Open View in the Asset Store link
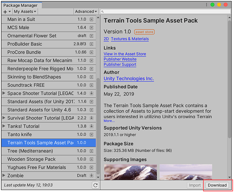This screenshot has width=234, height=192. (125, 54)
